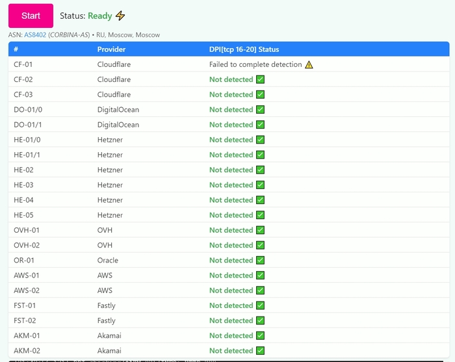This screenshot has height=362, width=455.
Task: Click the # column header
Action: pyautogui.click(x=16, y=49)
